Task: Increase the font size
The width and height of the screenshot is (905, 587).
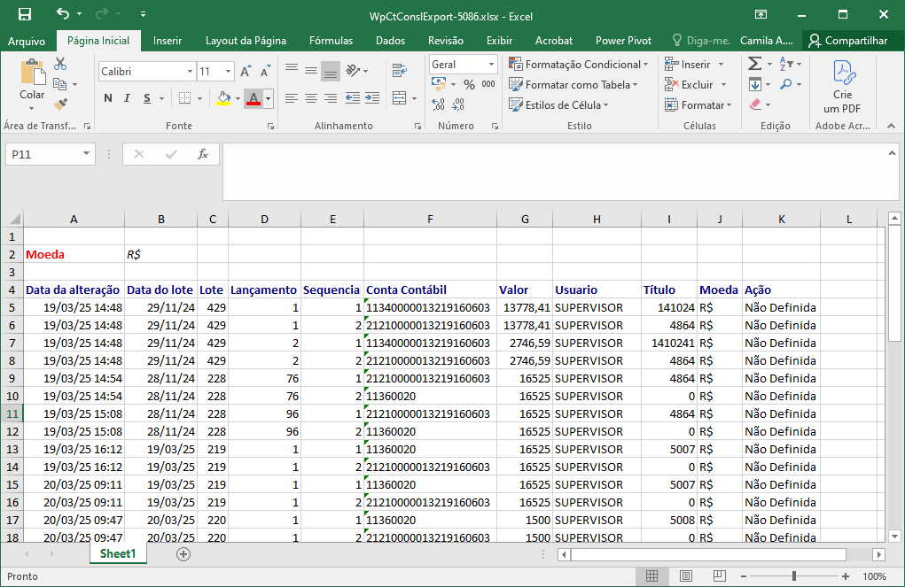Action: [x=246, y=72]
